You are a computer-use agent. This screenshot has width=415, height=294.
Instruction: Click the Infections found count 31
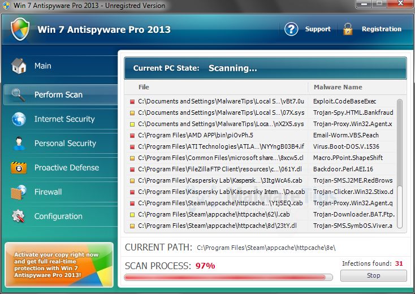coord(399,263)
